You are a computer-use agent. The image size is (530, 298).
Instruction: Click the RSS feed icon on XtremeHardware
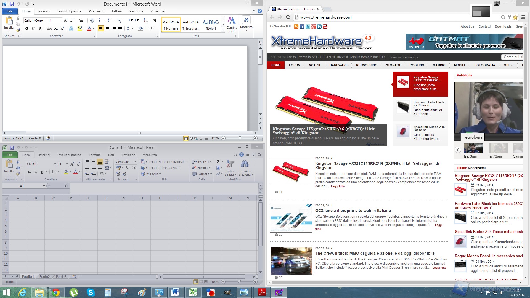tap(296, 26)
